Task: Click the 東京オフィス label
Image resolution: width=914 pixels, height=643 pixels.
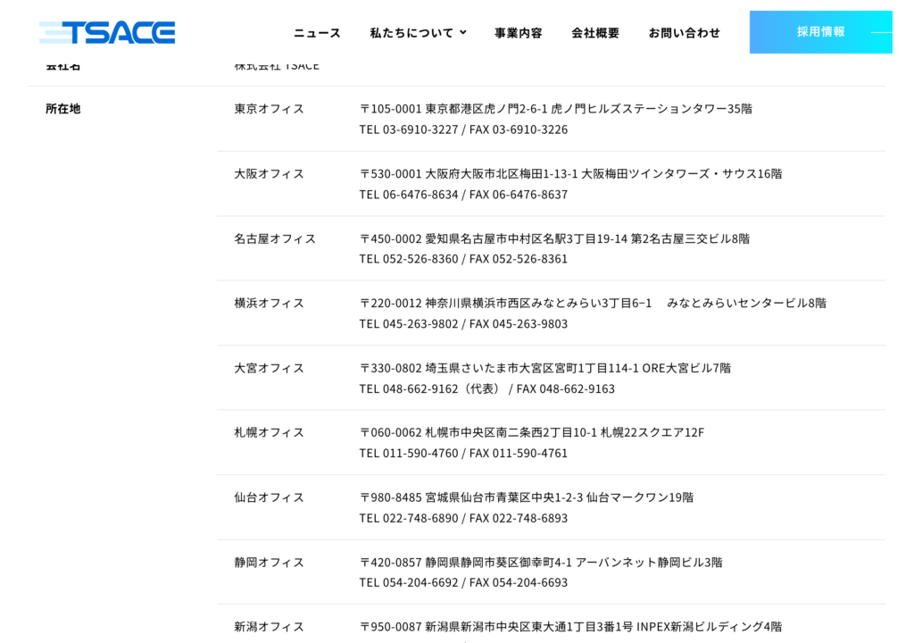Action: [x=270, y=109]
